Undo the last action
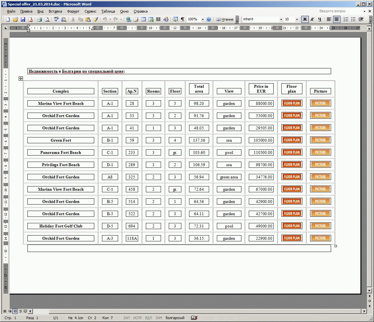374x322 pixels. pos(105,19)
